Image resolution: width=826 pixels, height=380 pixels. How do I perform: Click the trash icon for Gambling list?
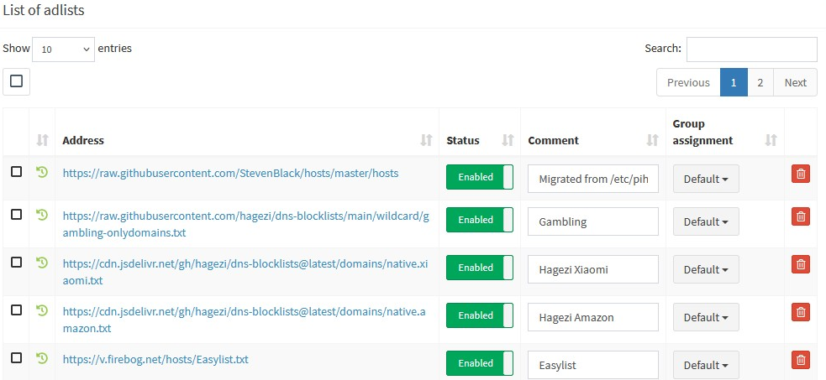click(x=801, y=216)
